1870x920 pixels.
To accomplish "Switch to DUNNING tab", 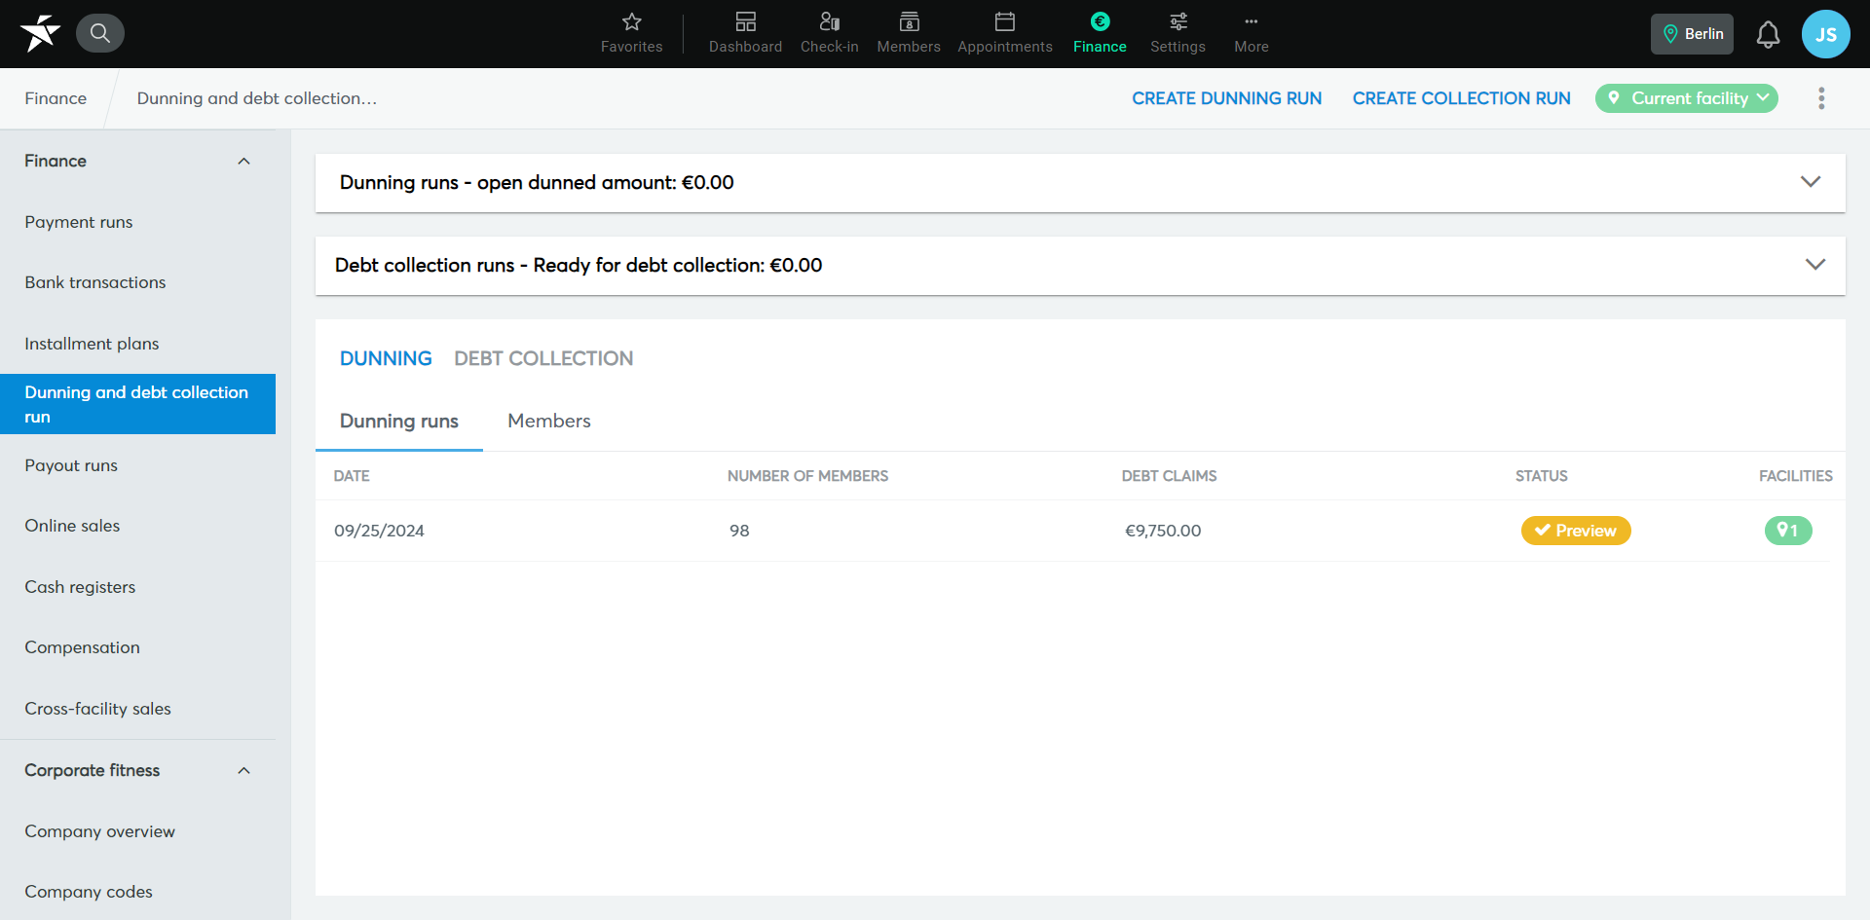I will coord(386,358).
